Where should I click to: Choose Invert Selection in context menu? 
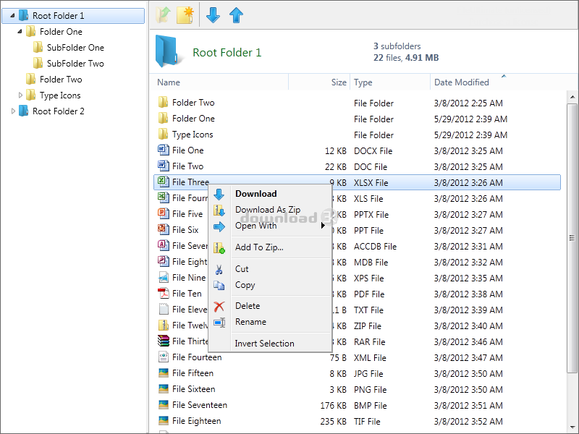point(264,344)
